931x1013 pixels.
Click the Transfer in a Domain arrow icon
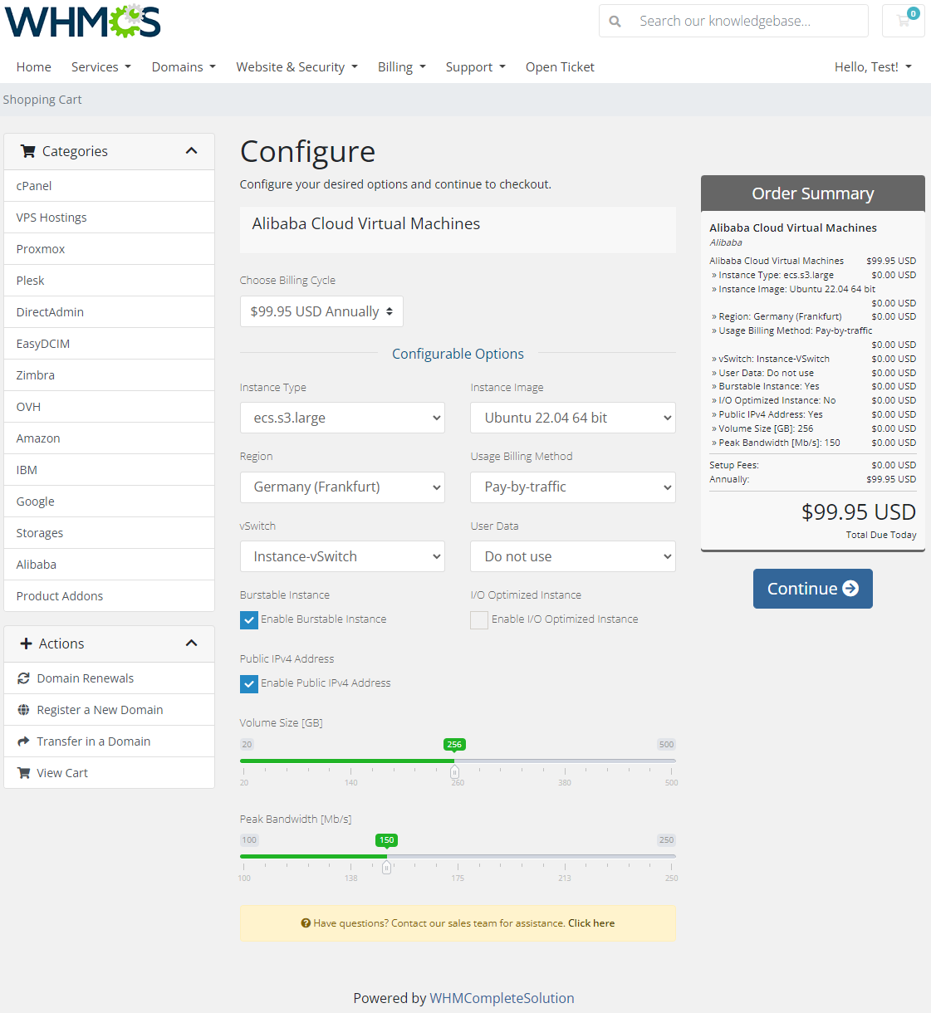(24, 741)
